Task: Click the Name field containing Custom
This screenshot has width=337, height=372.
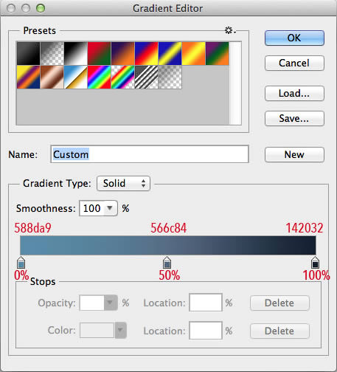Action: pyautogui.click(x=150, y=154)
